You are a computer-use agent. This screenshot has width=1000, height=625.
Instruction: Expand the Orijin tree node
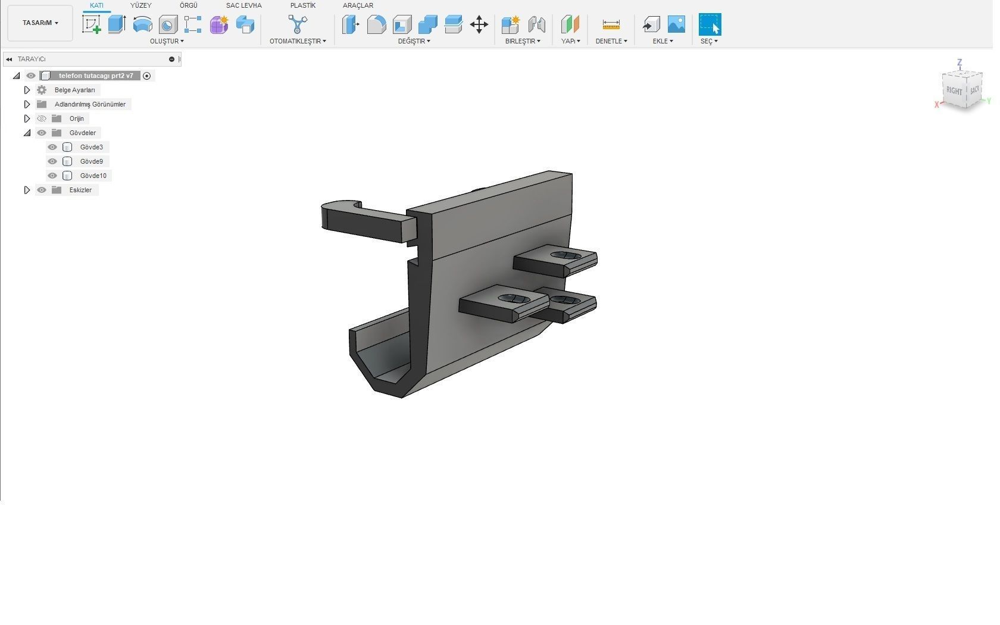(27, 118)
